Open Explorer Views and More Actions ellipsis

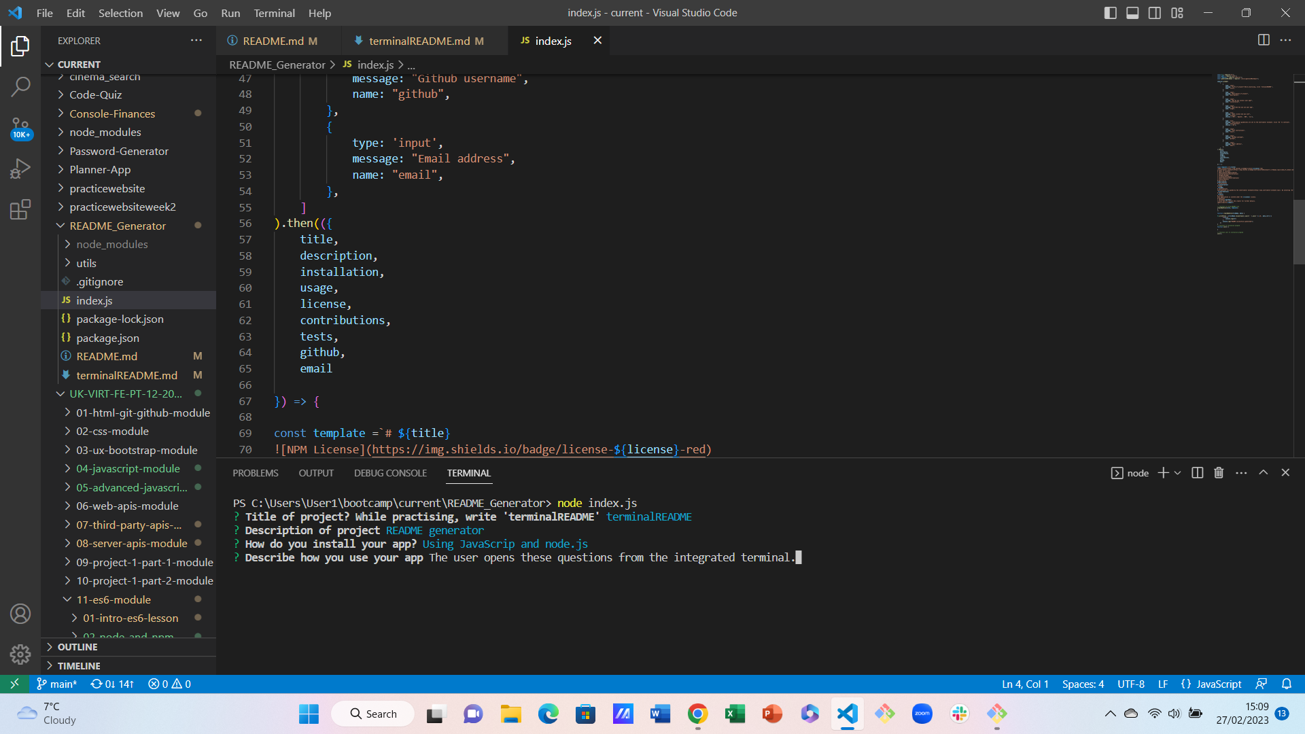[196, 41]
